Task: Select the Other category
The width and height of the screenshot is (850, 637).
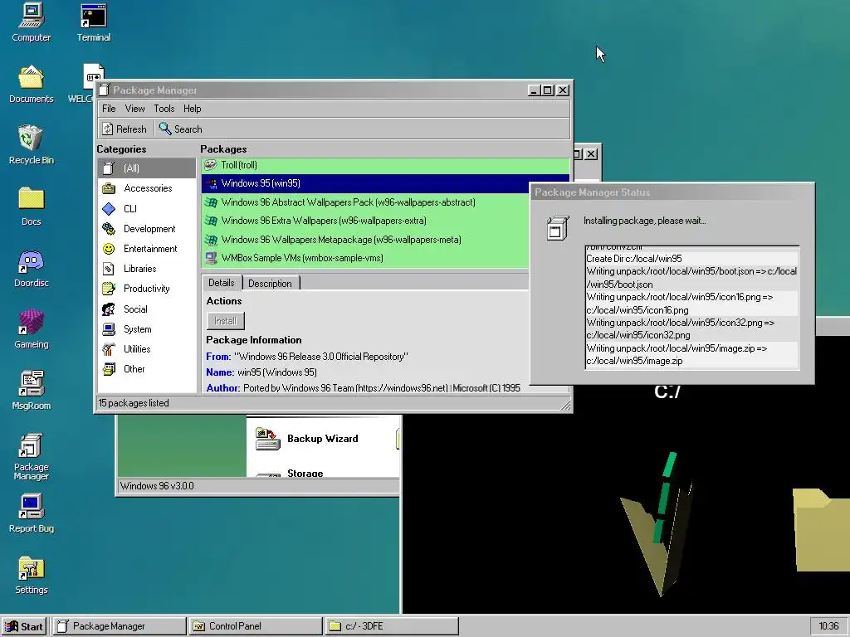Action: (146, 369)
